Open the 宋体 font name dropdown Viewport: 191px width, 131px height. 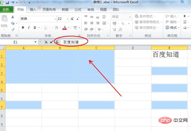[x=55, y=19]
